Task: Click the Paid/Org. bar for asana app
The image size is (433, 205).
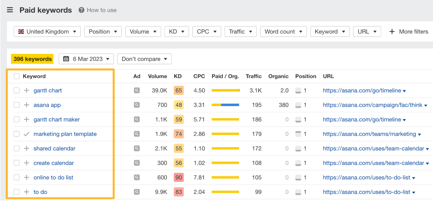Action: 225,105
